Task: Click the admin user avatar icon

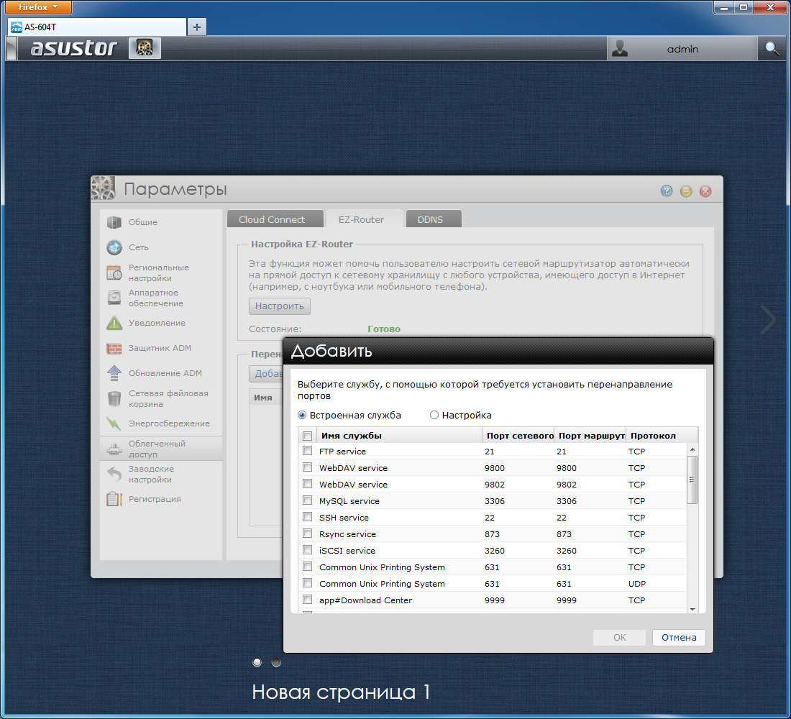Action: [619, 48]
